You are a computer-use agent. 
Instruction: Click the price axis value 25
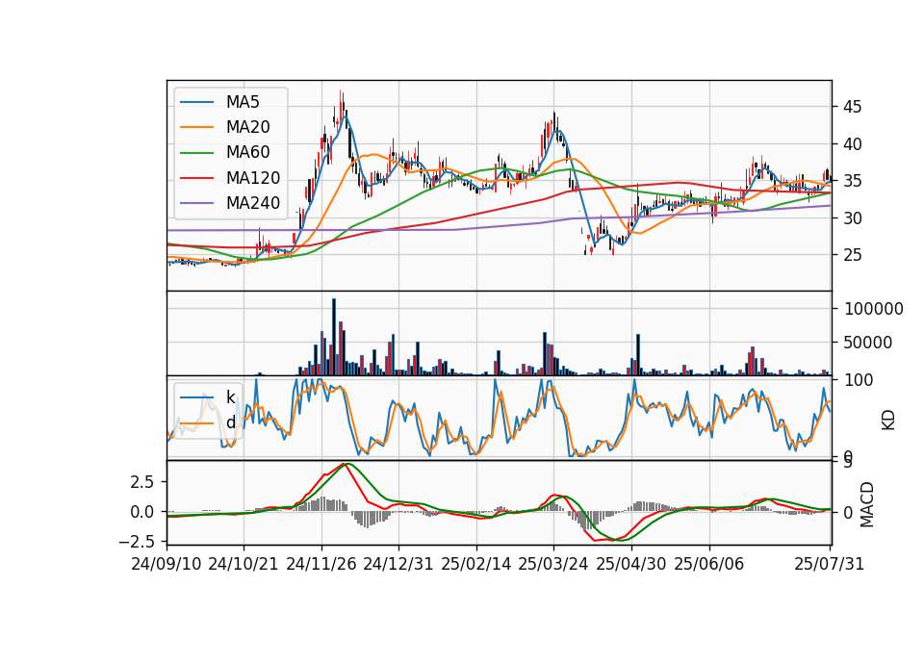point(853,255)
